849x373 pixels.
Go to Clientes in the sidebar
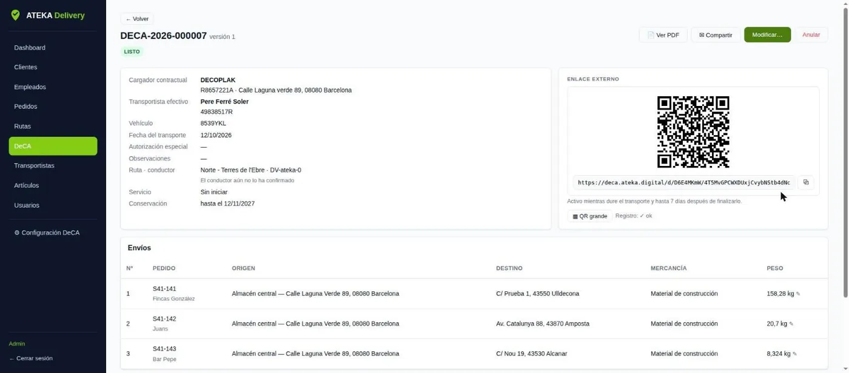(x=53, y=67)
